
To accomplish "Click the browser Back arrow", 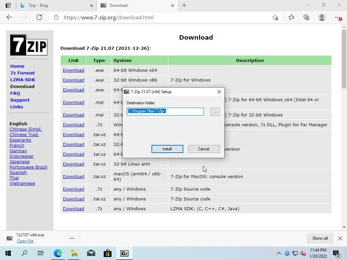I will pyautogui.click(x=9, y=17).
